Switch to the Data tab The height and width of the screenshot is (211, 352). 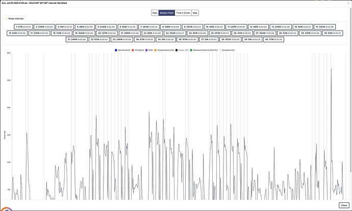[x=155, y=12]
